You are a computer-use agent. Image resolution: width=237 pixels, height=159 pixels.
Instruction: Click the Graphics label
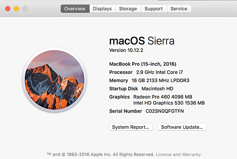click(x=120, y=97)
